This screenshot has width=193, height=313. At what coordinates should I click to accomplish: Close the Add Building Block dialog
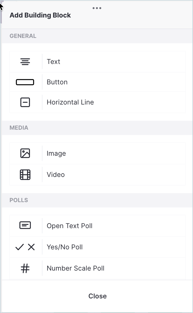[x=98, y=296]
